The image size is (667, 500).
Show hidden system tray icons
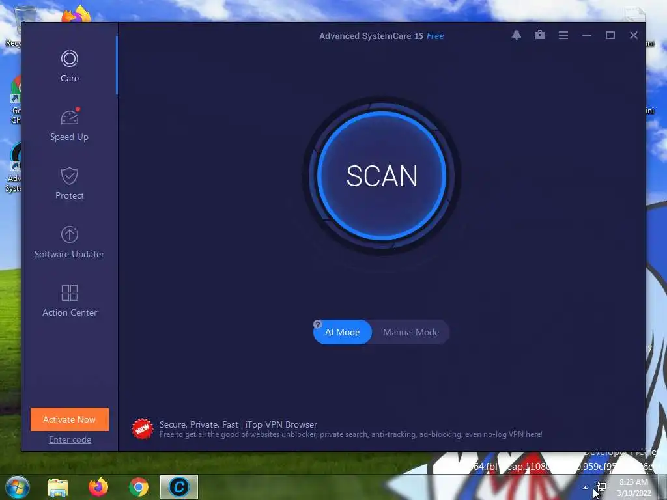pyautogui.click(x=586, y=488)
